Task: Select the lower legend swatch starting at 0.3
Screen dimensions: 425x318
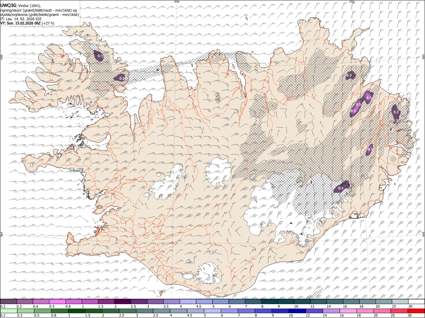Action: point(26,311)
